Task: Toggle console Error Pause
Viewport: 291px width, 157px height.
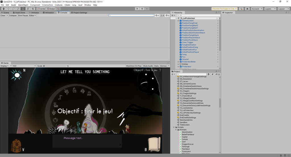Action: (23, 16)
